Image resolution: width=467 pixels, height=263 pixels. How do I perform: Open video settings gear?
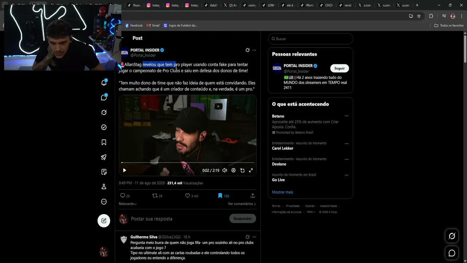[x=233, y=170]
